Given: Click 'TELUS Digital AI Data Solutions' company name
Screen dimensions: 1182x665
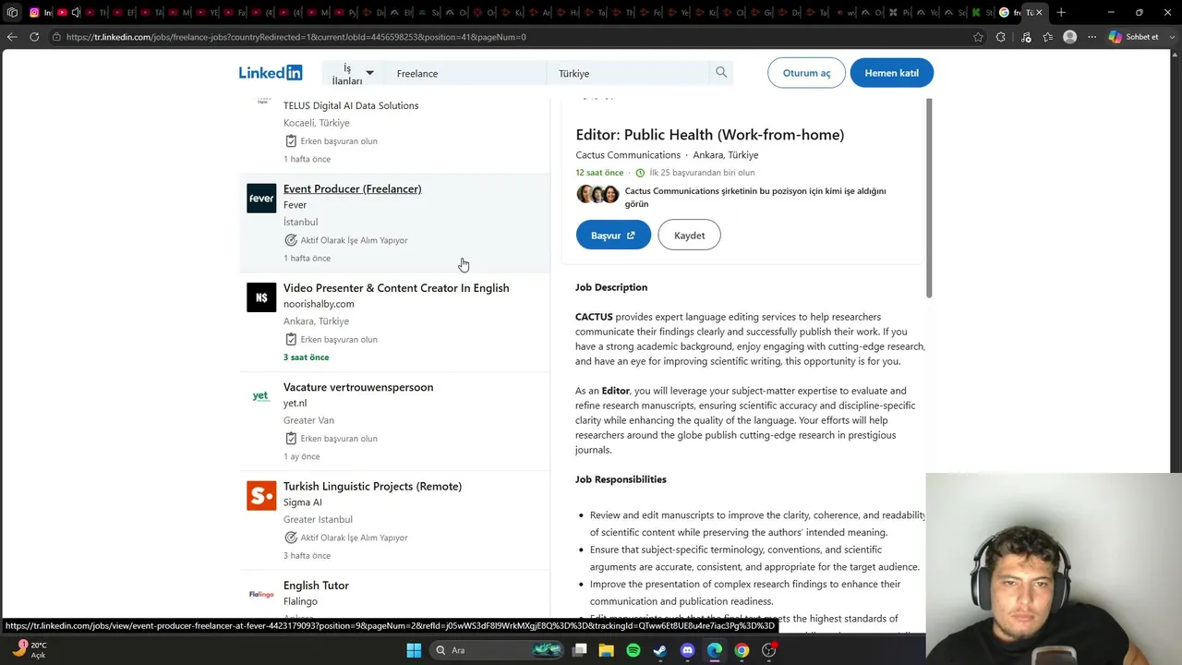Looking at the screenshot, I should (351, 105).
